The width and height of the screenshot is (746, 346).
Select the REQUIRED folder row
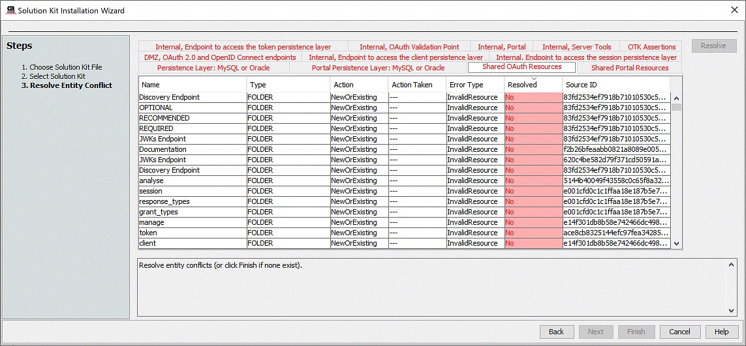[405, 128]
